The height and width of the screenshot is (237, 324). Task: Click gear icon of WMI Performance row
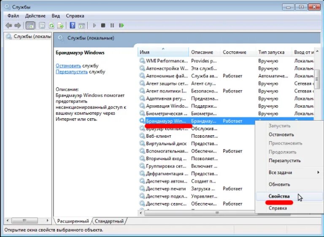click(x=142, y=61)
